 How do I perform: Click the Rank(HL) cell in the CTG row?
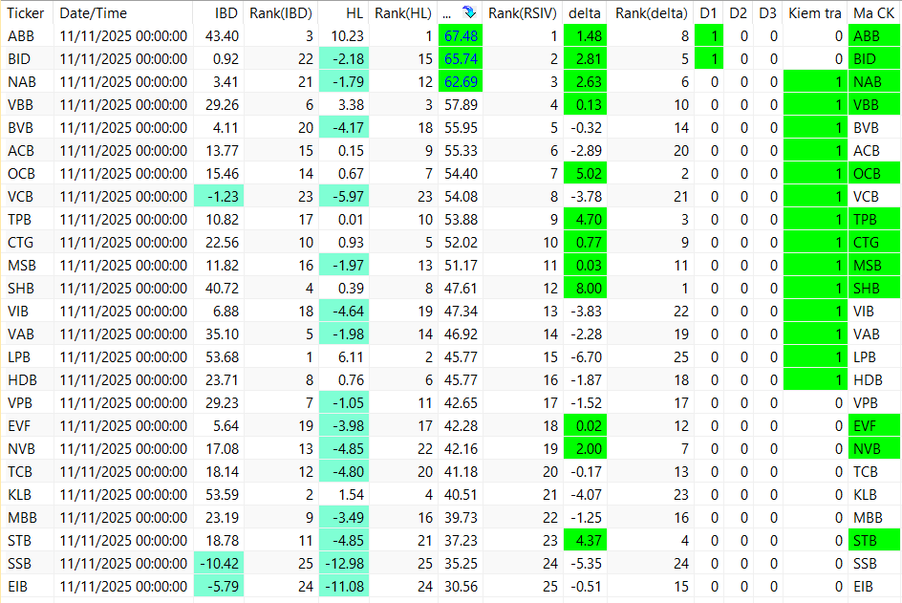(403, 242)
